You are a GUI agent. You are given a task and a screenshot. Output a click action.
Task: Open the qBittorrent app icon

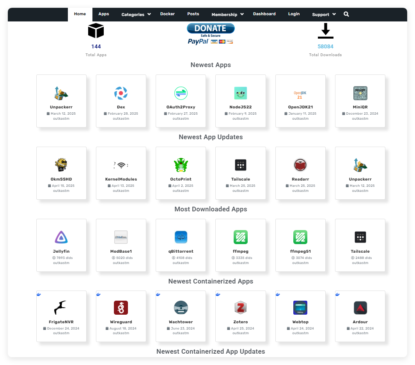(x=181, y=237)
